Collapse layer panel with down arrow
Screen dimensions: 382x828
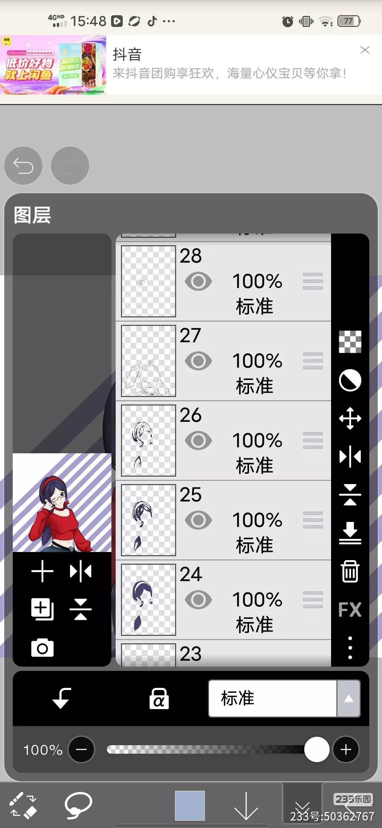click(246, 806)
